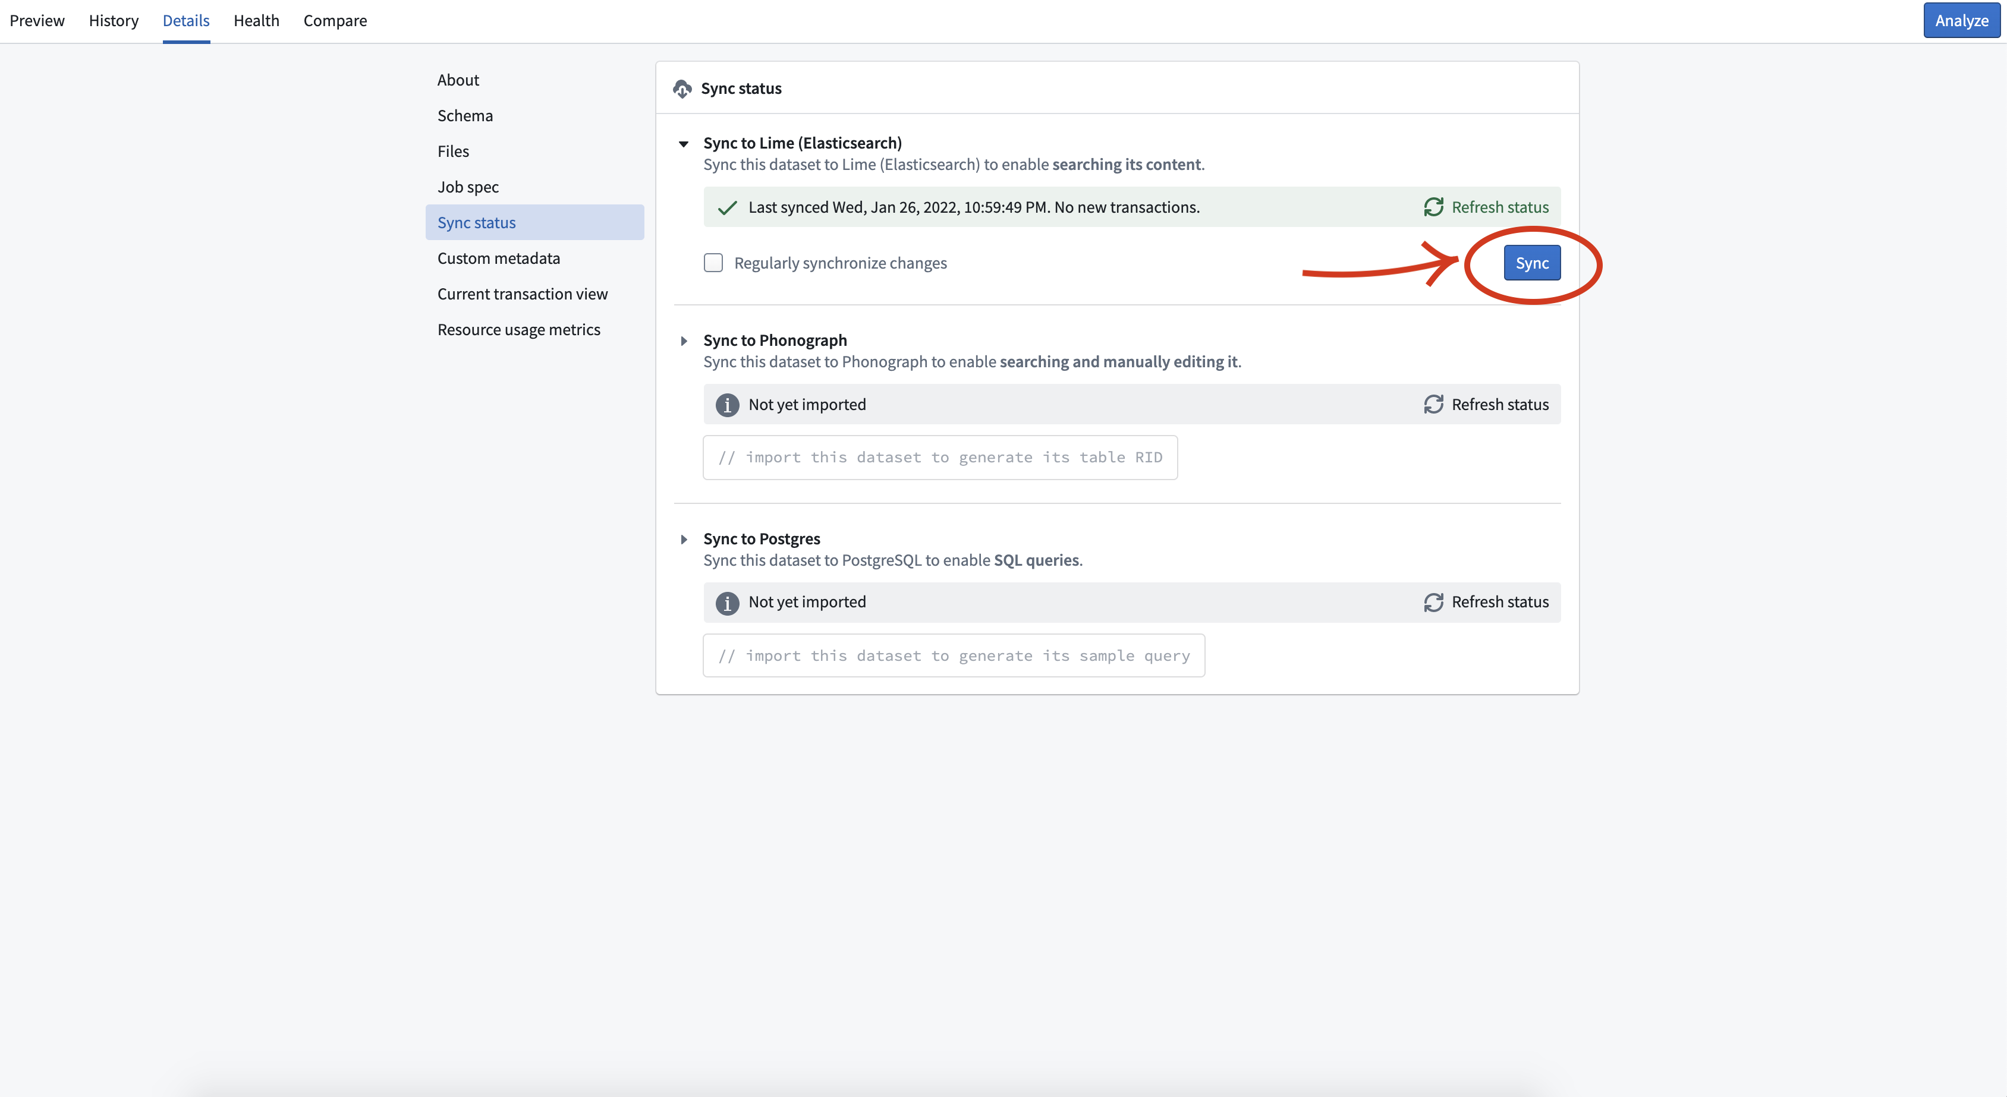
Task: Open Resource usage metrics section
Action: (x=519, y=330)
